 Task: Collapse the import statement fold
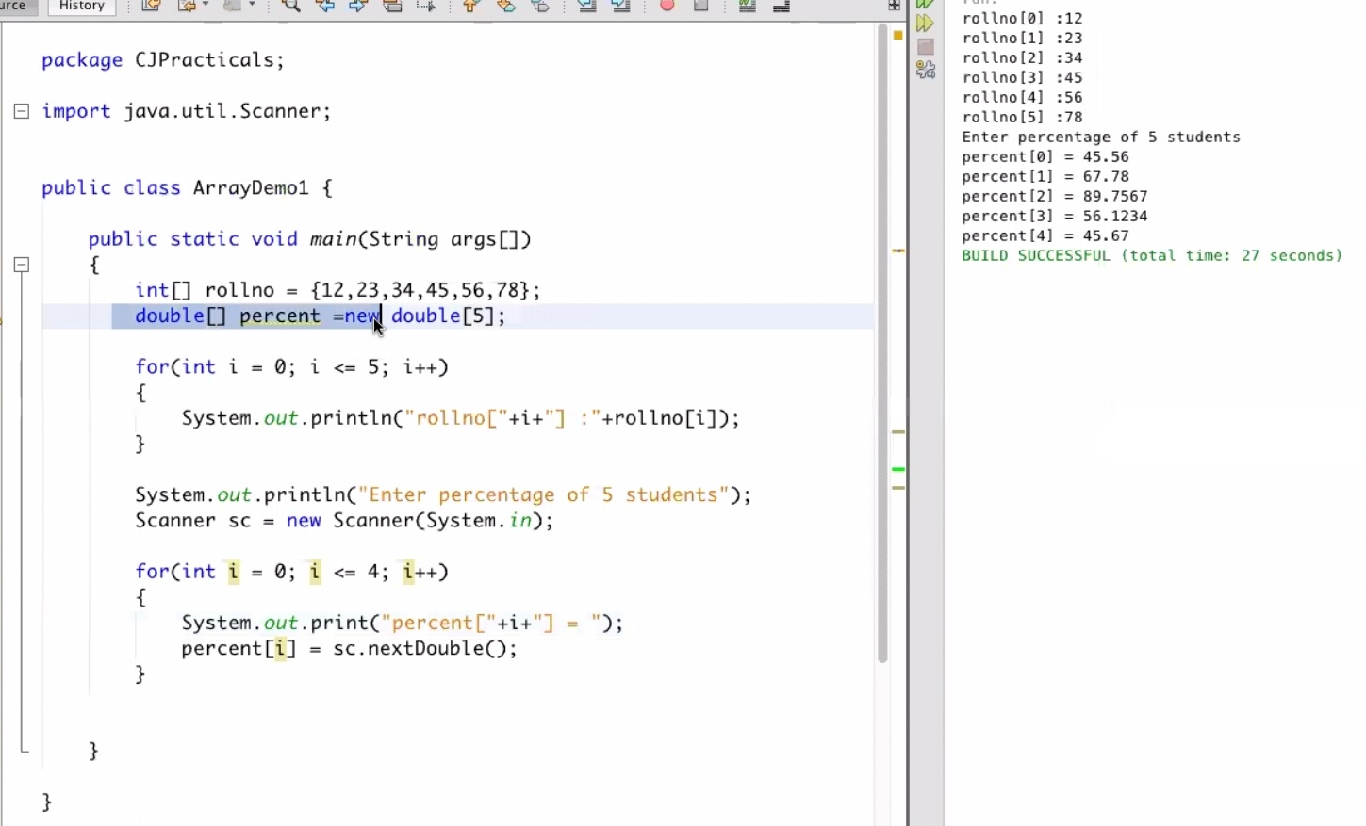pos(21,112)
